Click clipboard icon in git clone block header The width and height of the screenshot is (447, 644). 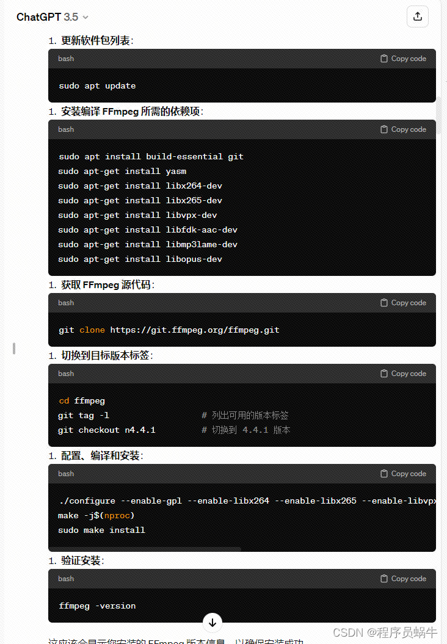(x=383, y=303)
